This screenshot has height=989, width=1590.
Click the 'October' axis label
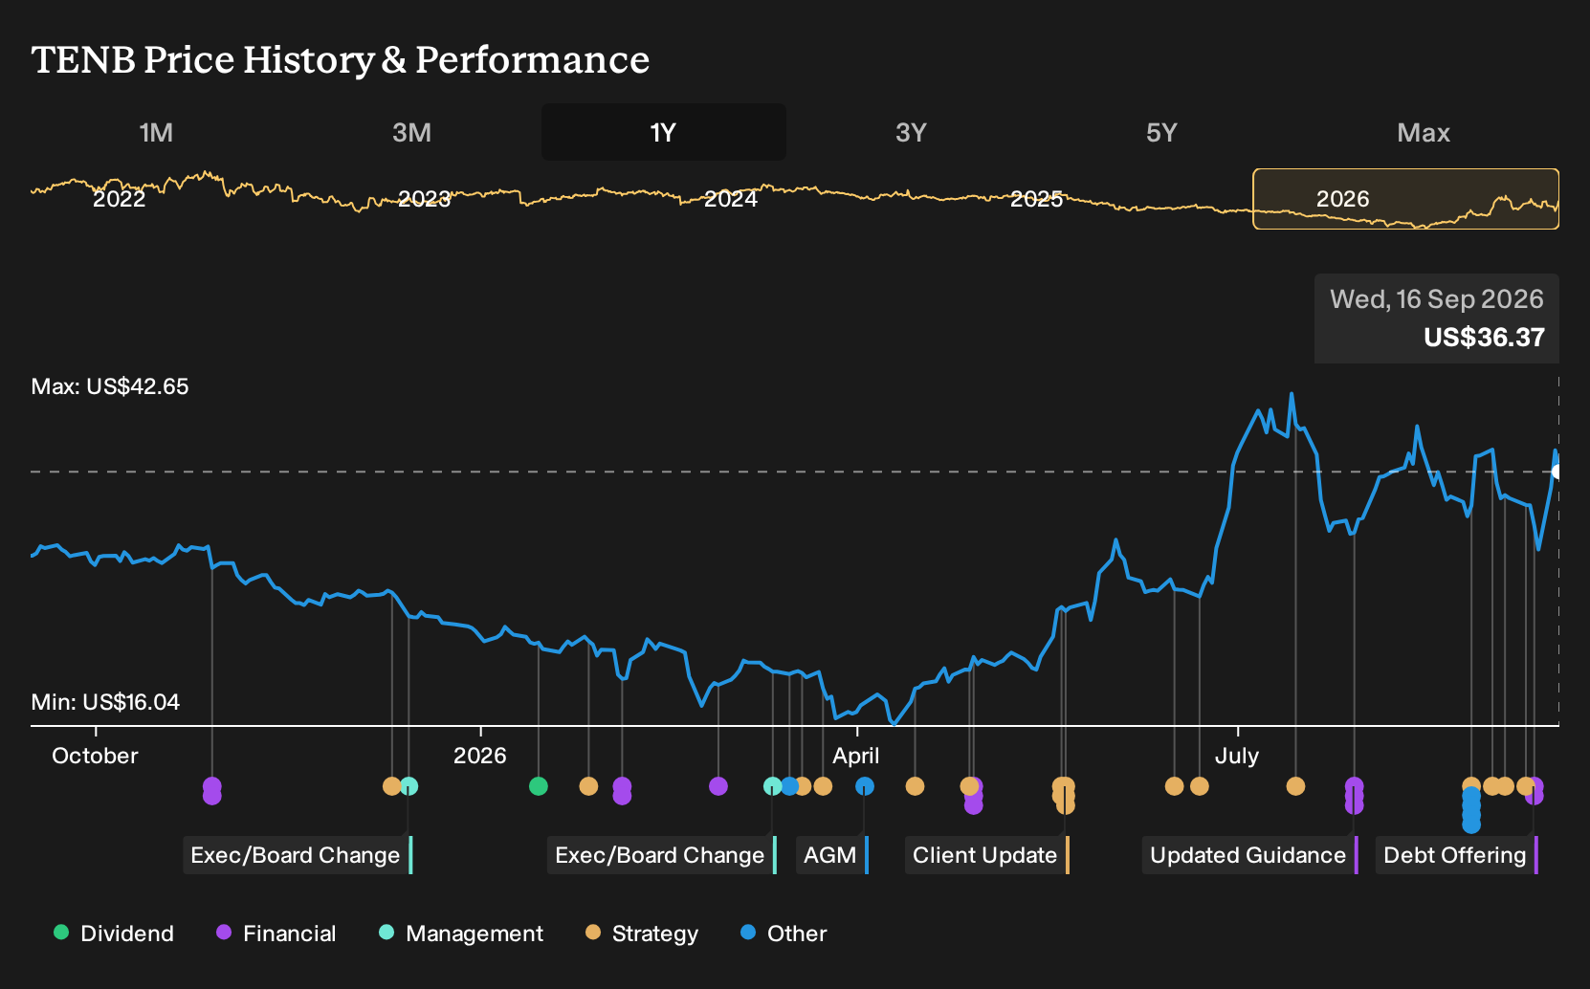coord(95,756)
